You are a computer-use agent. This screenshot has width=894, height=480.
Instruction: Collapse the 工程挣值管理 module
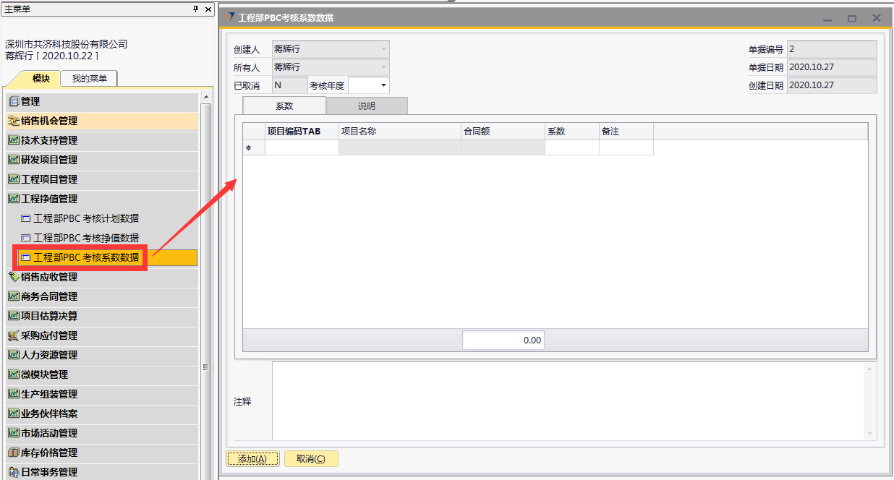click(x=49, y=199)
